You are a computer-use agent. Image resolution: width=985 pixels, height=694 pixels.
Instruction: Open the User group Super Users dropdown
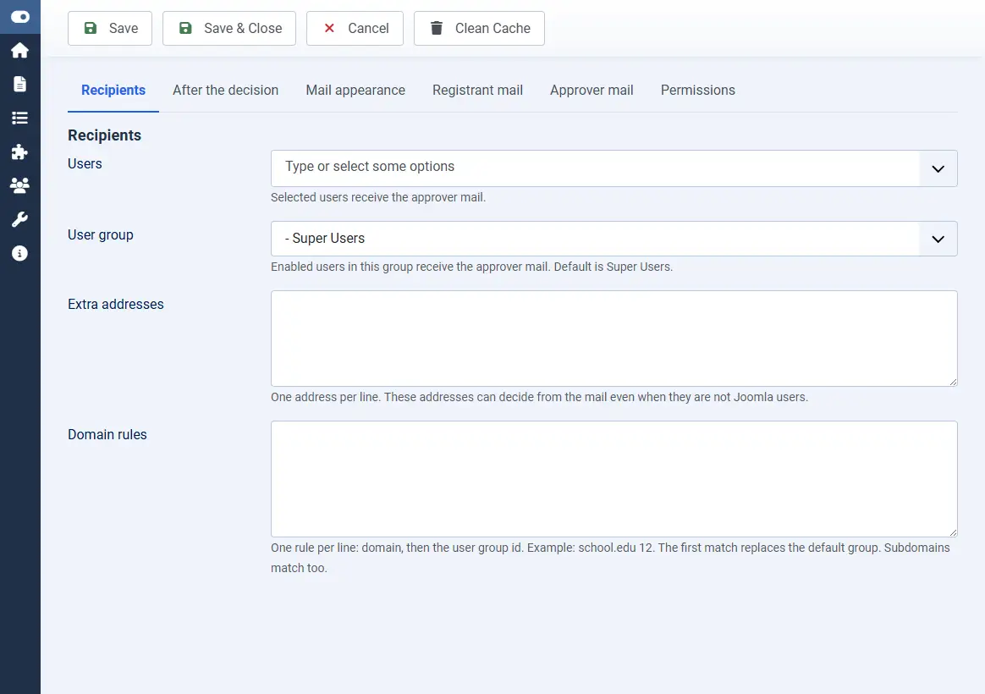(614, 239)
